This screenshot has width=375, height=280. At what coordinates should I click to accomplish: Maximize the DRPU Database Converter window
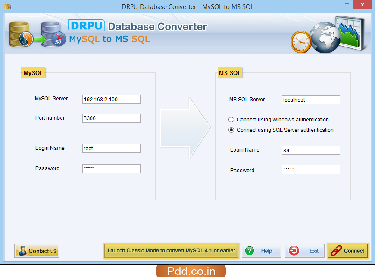(347, 5)
